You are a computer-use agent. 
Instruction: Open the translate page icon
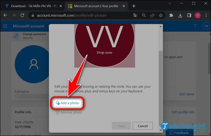tap(135, 15)
